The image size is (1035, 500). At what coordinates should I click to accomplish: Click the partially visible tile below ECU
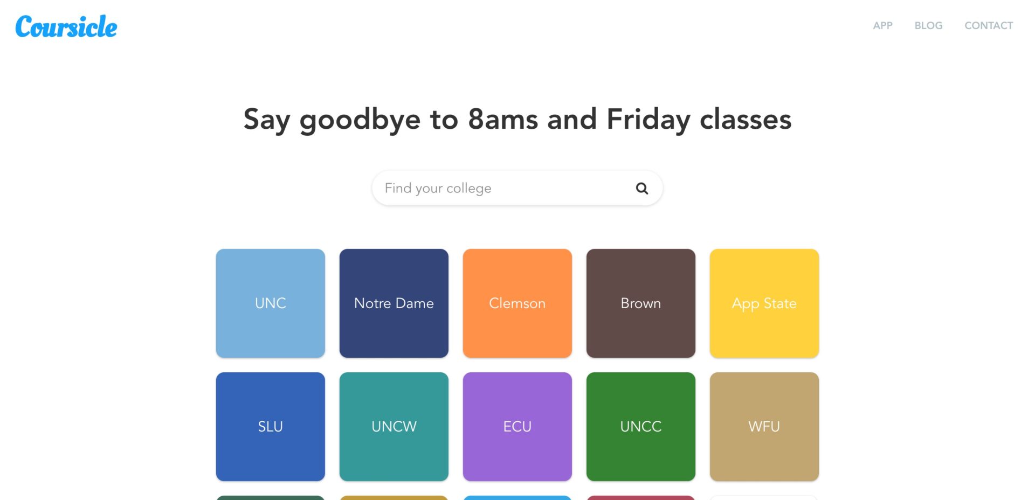coord(517,497)
